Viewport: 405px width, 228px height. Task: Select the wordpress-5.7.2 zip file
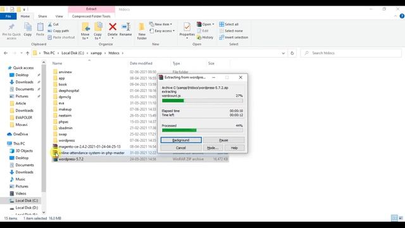point(71,159)
